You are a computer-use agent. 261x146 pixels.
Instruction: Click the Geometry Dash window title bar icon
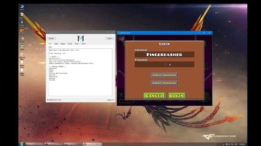pyautogui.click(x=119, y=33)
